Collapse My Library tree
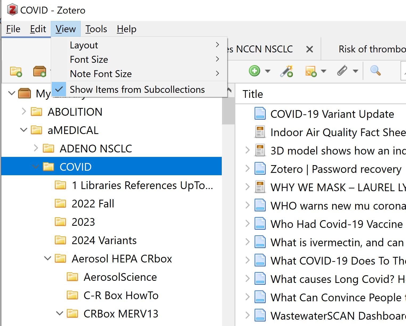This screenshot has width=406, height=326. (x=12, y=93)
